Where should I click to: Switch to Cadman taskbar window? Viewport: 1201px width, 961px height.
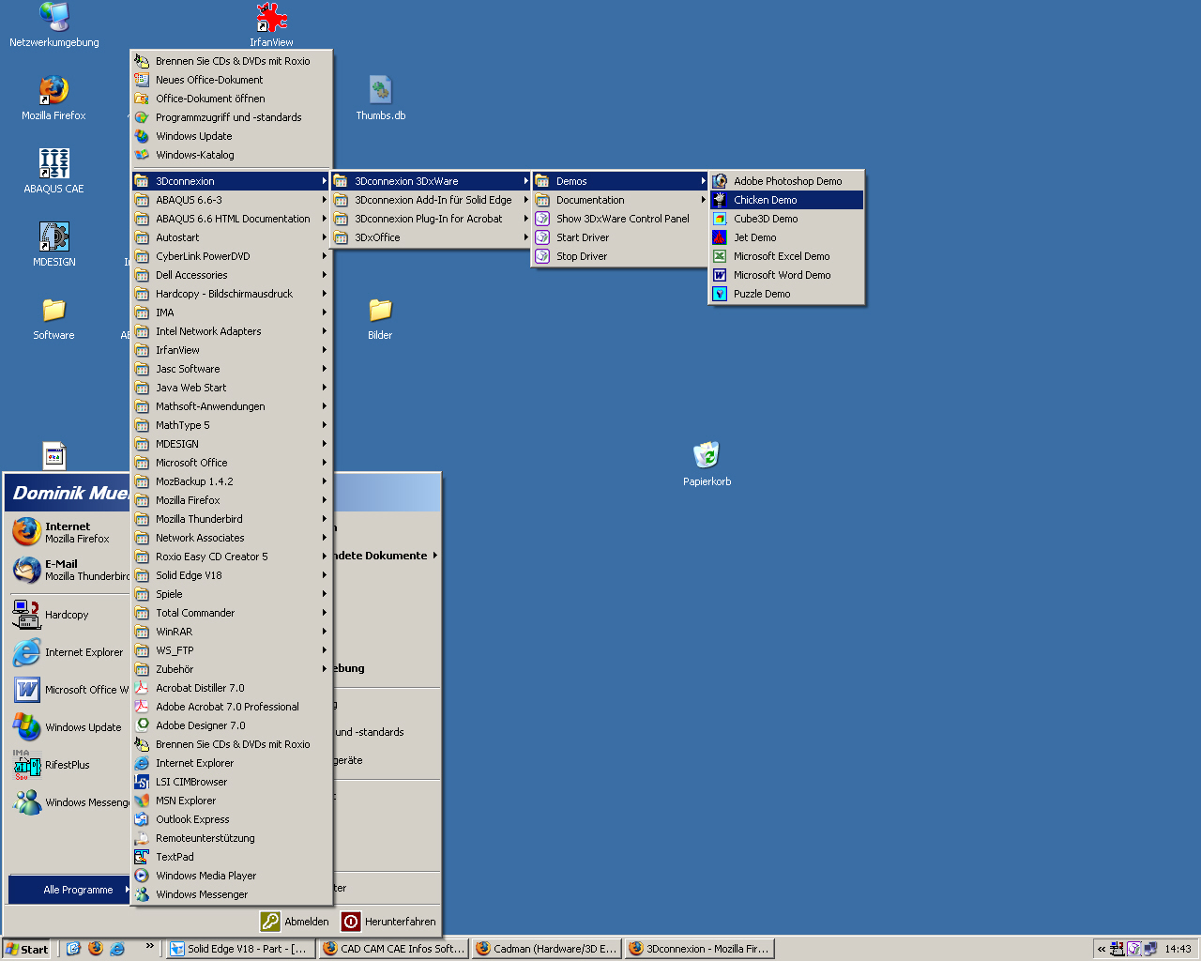pyautogui.click(x=546, y=949)
